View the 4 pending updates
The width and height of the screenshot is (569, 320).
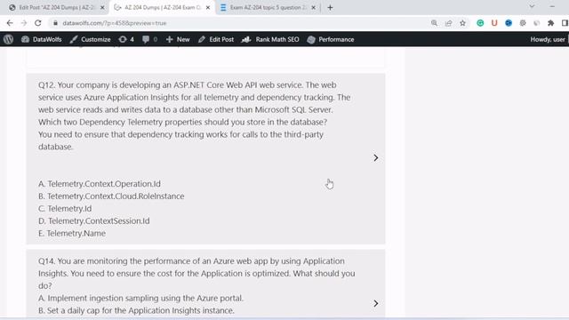coord(126,39)
